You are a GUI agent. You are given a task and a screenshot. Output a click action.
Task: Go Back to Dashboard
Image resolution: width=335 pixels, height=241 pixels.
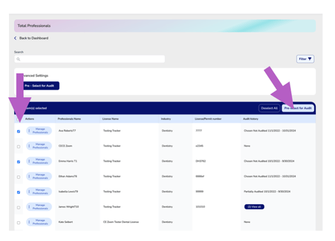[x=34, y=38]
